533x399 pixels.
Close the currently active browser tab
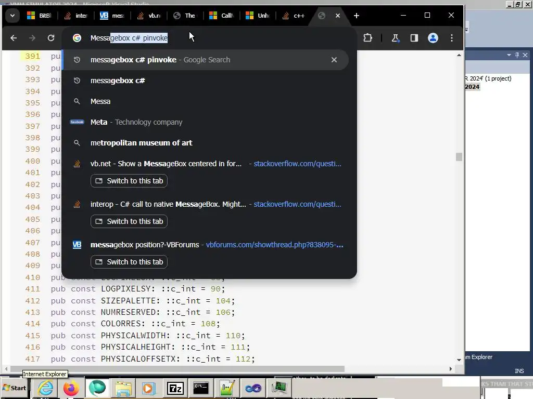click(337, 16)
